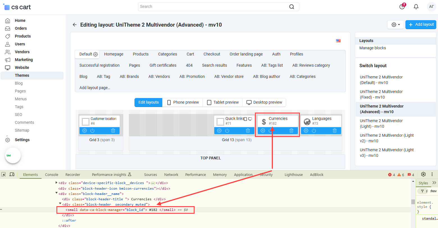Go back using the arrow next to the title

(x=74, y=25)
